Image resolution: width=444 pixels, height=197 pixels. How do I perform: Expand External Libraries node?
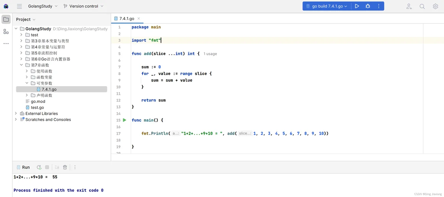16,114
